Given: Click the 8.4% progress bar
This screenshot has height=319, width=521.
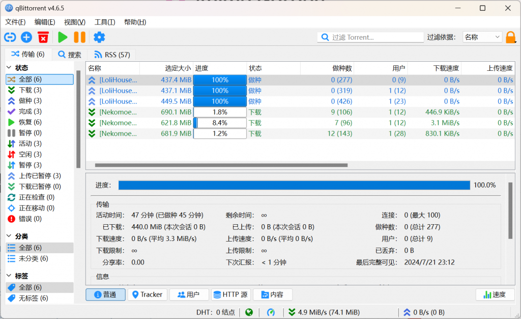Looking at the screenshot, I should (220, 123).
